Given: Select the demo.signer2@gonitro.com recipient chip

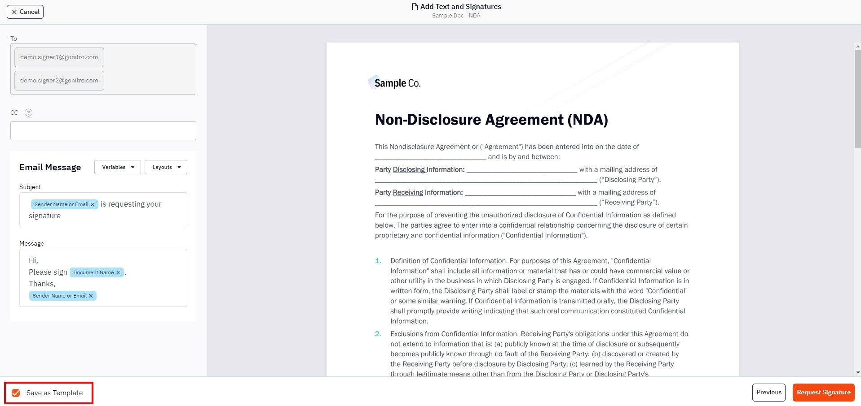Looking at the screenshot, I should coord(59,80).
